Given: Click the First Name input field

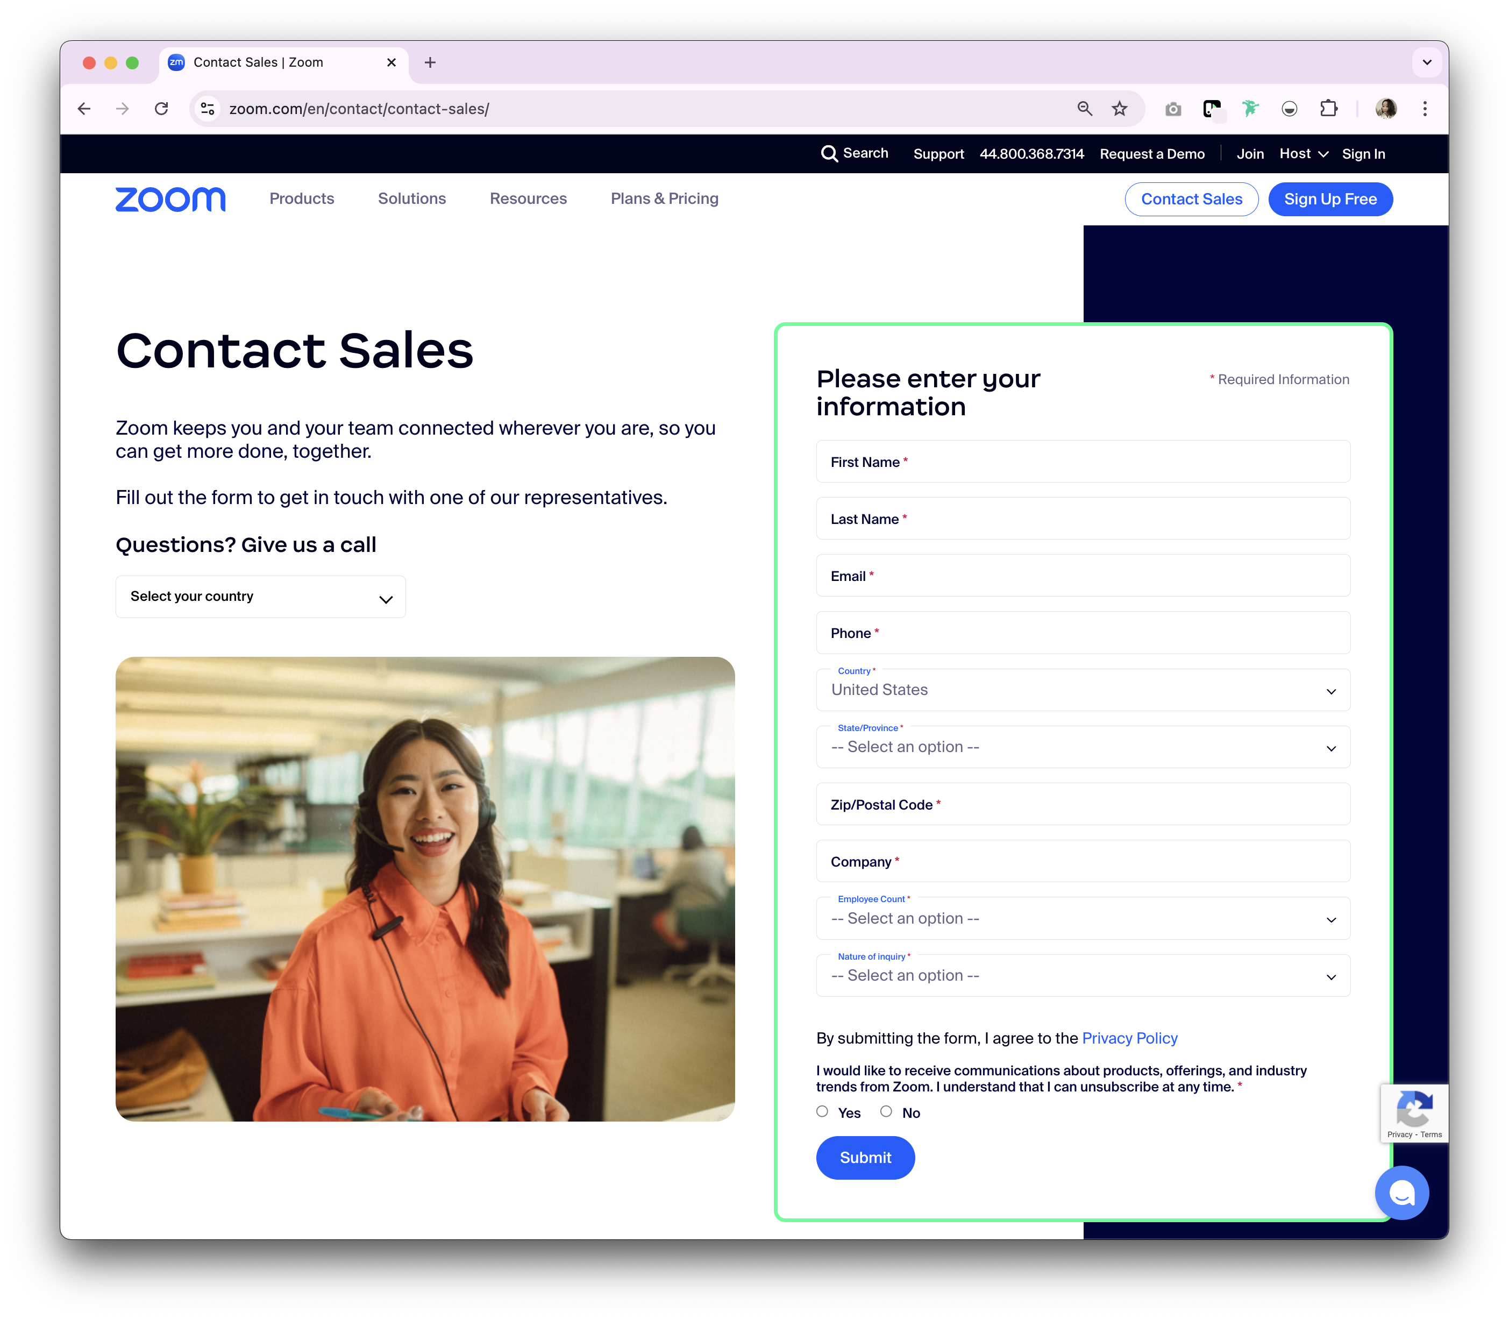Looking at the screenshot, I should [1082, 462].
